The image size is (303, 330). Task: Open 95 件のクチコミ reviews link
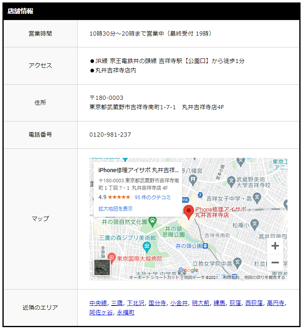click(153, 198)
